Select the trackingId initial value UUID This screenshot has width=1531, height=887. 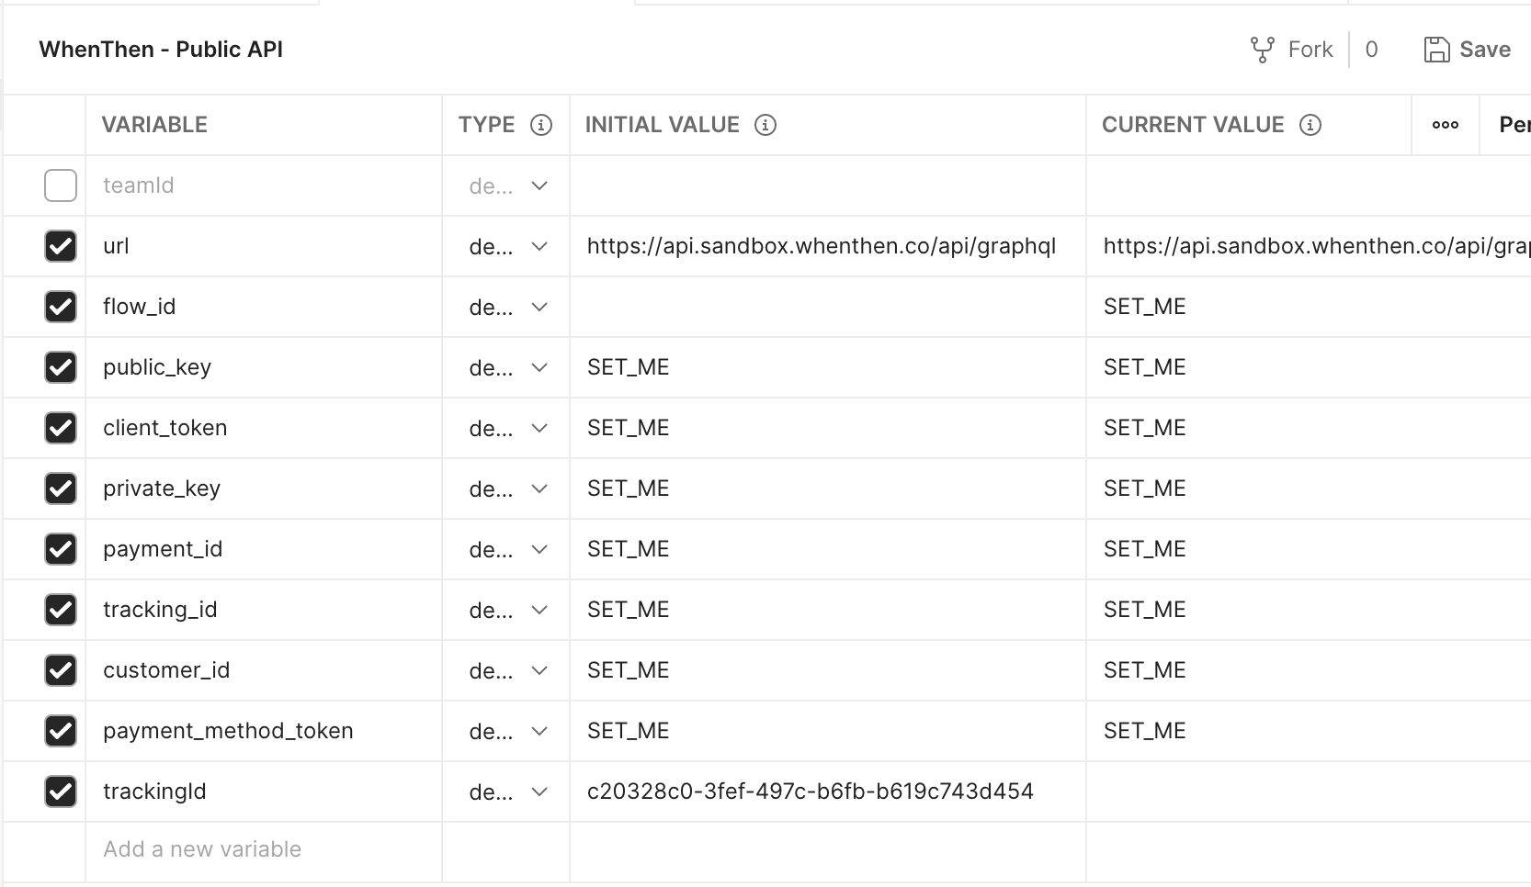[810, 792]
